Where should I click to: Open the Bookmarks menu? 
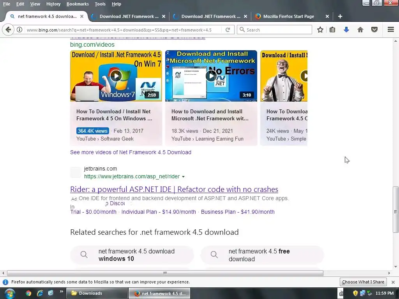click(78, 4)
